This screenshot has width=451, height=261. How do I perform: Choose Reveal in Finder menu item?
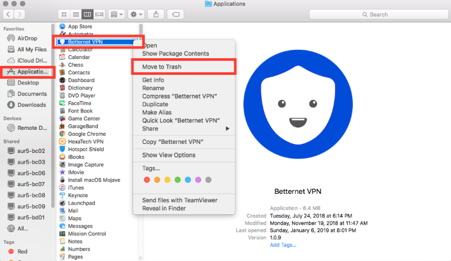[184, 209]
